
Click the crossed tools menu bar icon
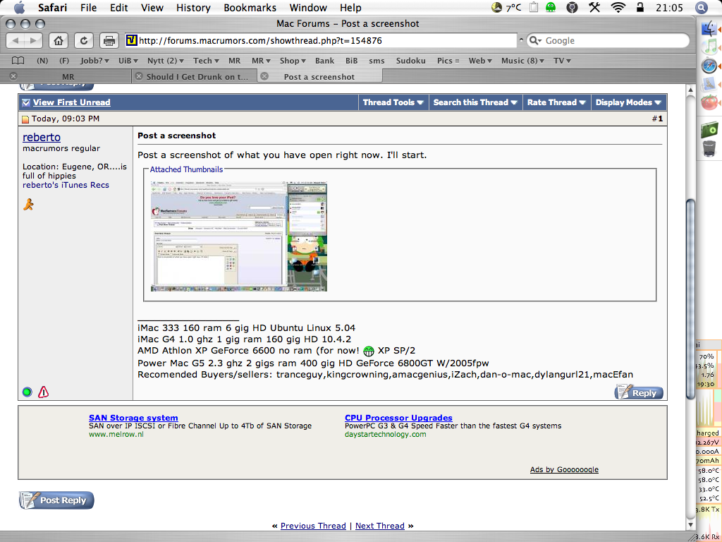[594, 7]
